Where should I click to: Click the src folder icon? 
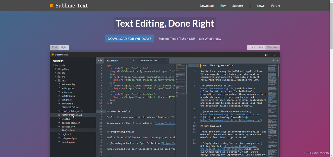[x=59, y=77]
